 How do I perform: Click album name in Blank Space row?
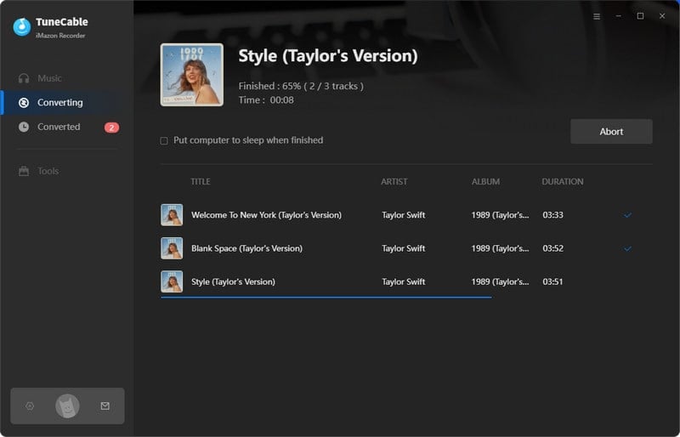coord(500,248)
